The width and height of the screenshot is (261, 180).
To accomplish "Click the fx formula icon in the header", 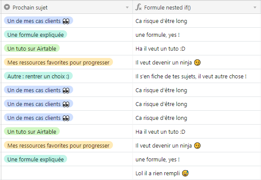I will (139, 7).
